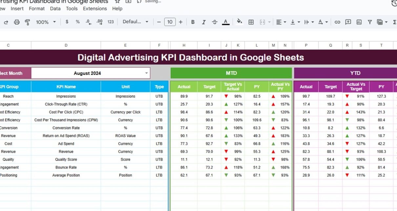Open the Help menu
This screenshot has height=211, width=397.
pyautogui.click(x=117, y=9)
